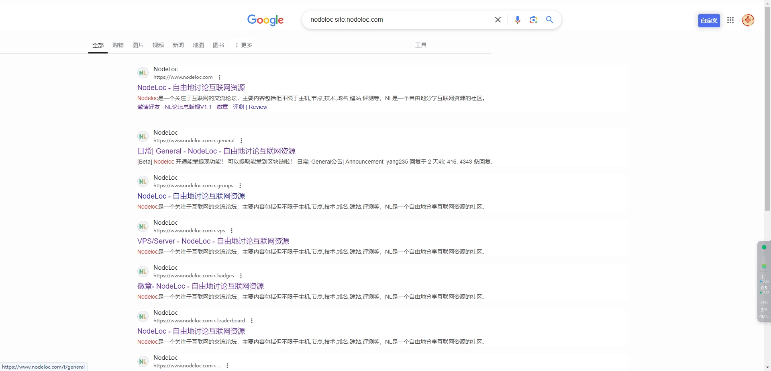Switch to the 地图 tab
The width and height of the screenshot is (771, 371).
pyautogui.click(x=198, y=45)
